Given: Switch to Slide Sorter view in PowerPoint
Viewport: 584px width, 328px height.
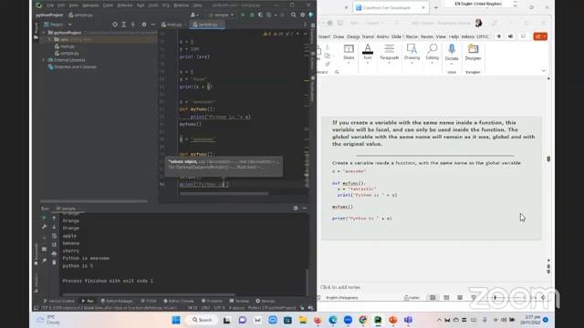Looking at the screenshot, I should (446, 298).
